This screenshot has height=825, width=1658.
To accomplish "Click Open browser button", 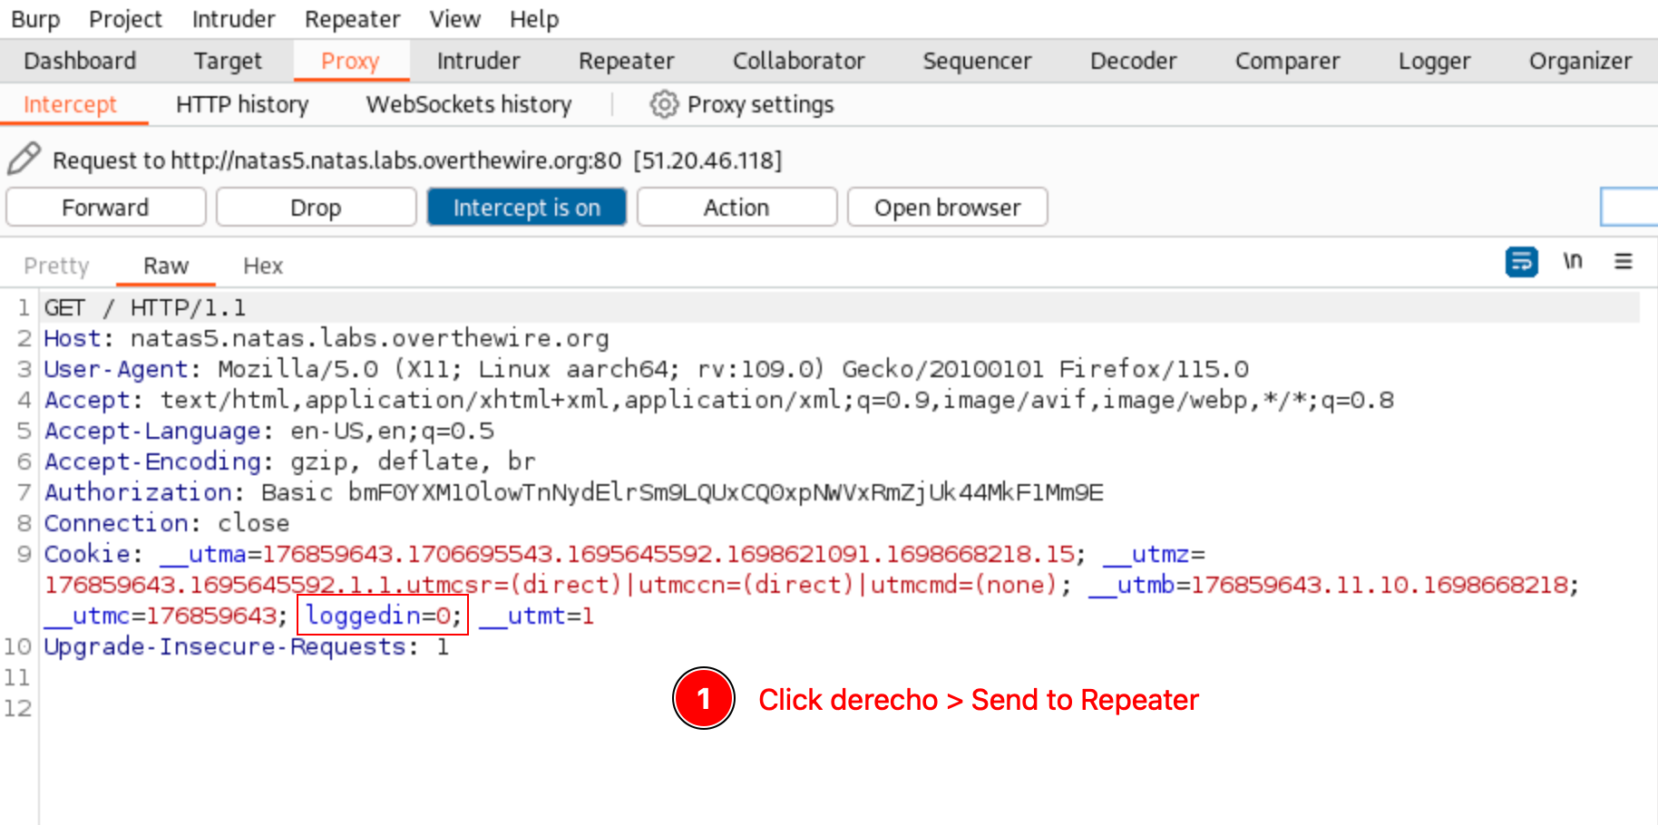I will pos(947,208).
